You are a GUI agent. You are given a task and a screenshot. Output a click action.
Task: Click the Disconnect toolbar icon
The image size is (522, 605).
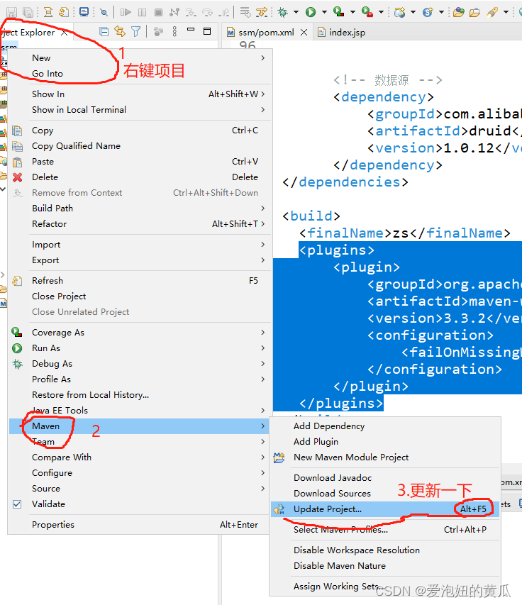tap(174, 12)
